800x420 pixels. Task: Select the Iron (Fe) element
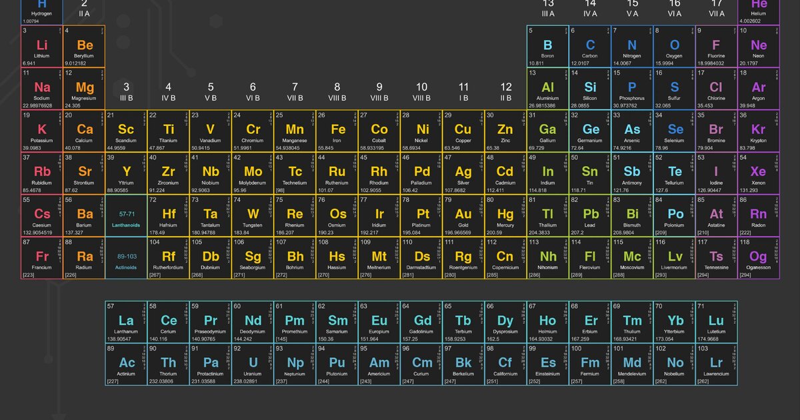coord(337,131)
